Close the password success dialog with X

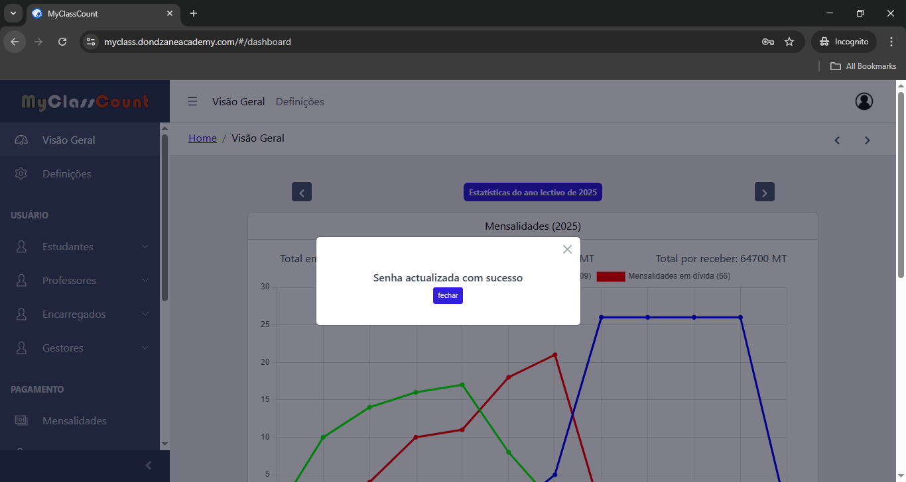pos(567,250)
